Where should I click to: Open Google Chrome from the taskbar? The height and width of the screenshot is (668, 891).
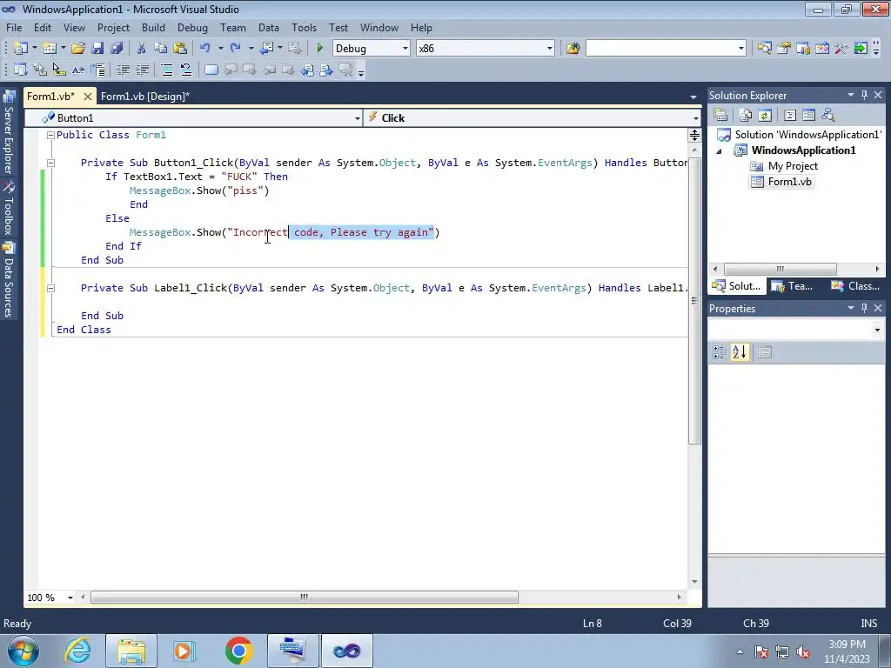(238, 651)
